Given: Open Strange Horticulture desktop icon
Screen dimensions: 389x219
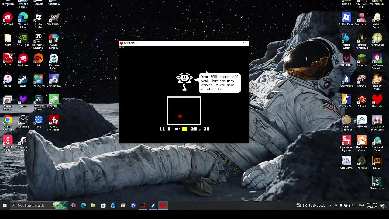Looking at the screenshot, I should click(362, 41).
